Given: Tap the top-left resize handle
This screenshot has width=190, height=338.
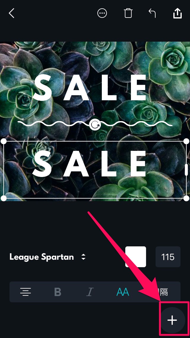Looking at the screenshot, I should (4, 141).
